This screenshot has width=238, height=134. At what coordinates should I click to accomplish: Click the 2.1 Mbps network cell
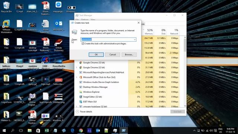[x=173, y=53]
